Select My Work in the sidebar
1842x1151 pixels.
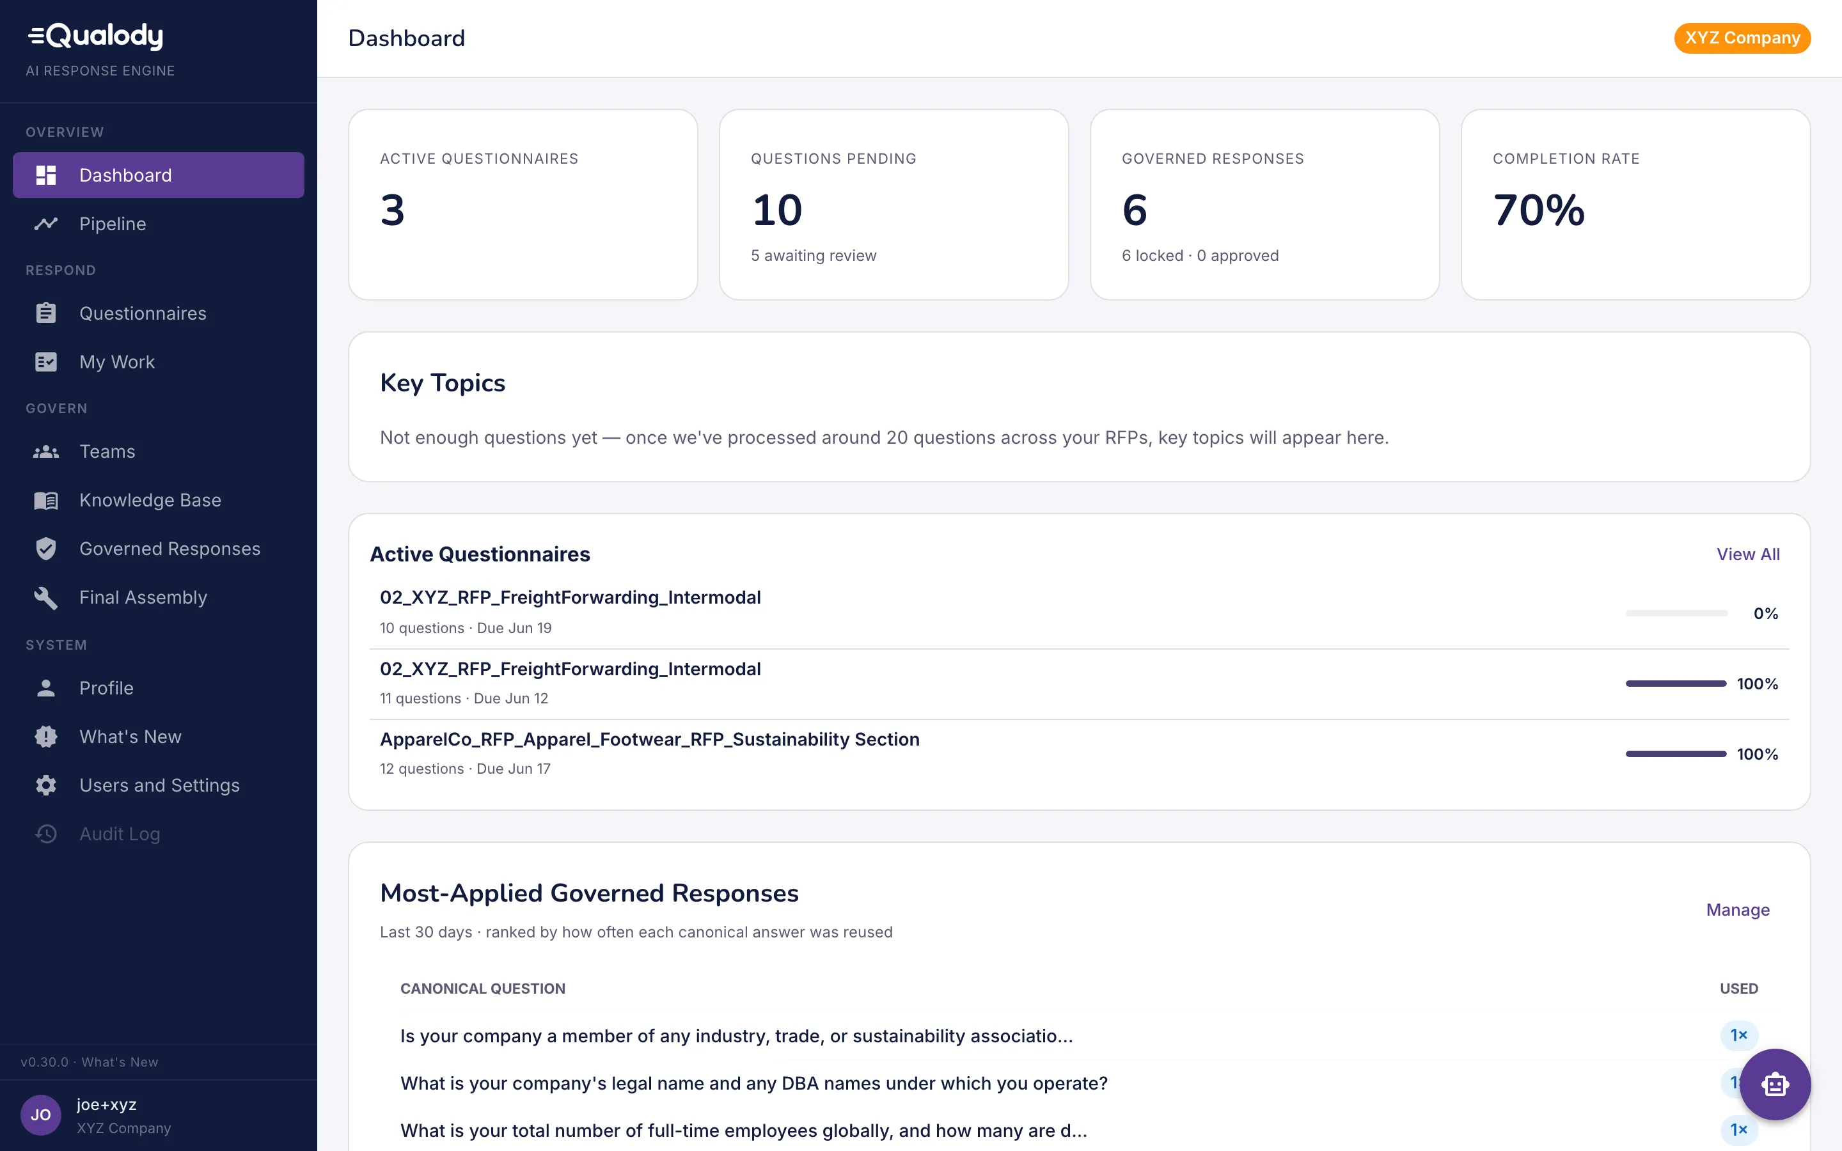[159, 361]
